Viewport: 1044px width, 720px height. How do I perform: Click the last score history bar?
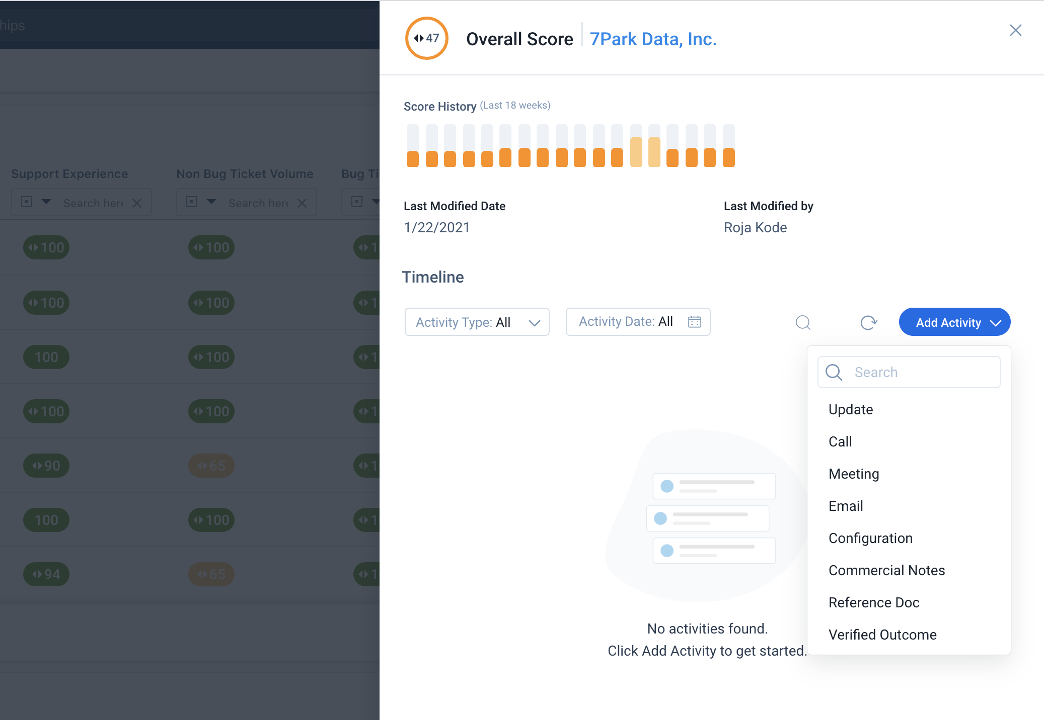(x=729, y=145)
